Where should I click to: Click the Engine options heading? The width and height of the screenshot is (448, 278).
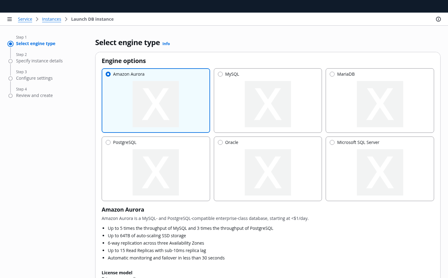(x=124, y=61)
